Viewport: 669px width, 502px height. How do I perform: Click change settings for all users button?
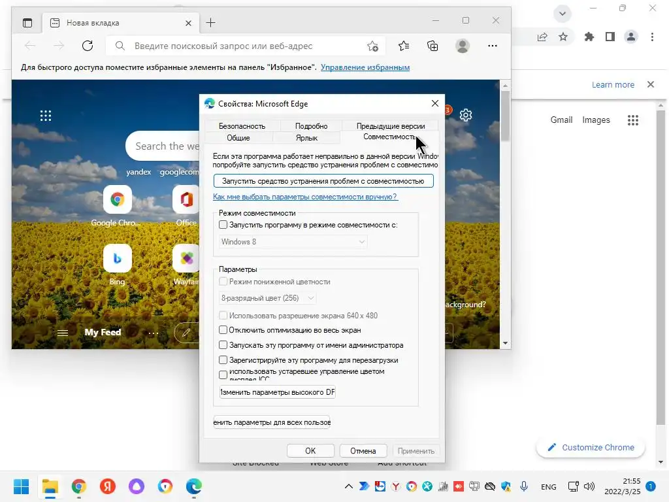pos(272,422)
